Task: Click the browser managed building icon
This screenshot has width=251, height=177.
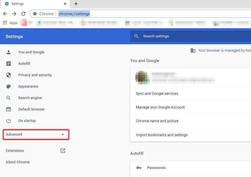Action: click(193, 50)
